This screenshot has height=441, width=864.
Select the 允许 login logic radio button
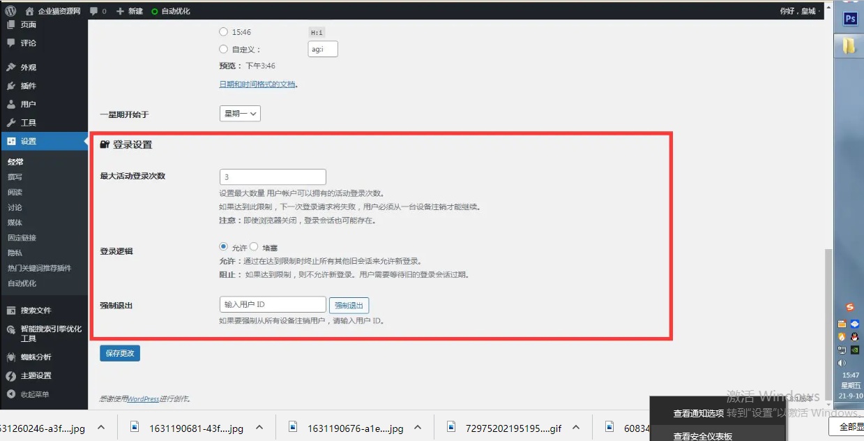pyautogui.click(x=225, y=246)
